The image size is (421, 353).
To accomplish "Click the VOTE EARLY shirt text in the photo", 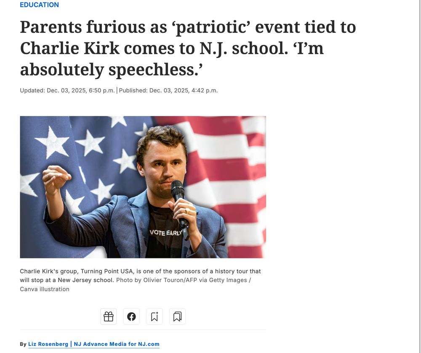I will (x=166, y=232).
